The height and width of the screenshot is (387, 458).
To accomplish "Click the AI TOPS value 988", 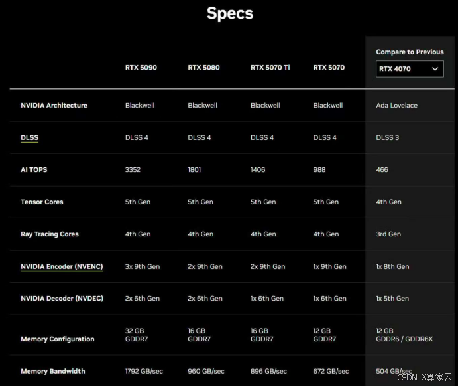I will pyautogui.click(x=319, y=170).
